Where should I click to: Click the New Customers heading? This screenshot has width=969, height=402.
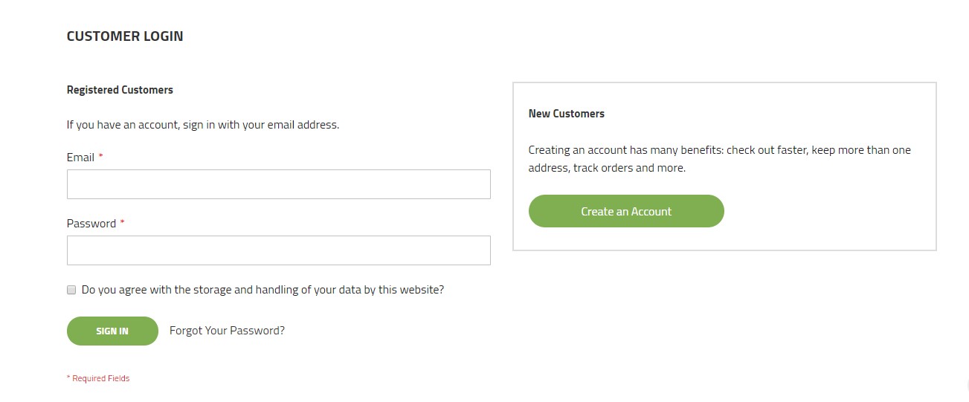(x=566, y=114)
